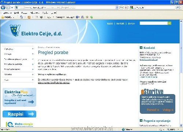Open the recent pages dropdown arrow
Image resolution: width=183 pixels, height=132 pixels.
(12, 8)
